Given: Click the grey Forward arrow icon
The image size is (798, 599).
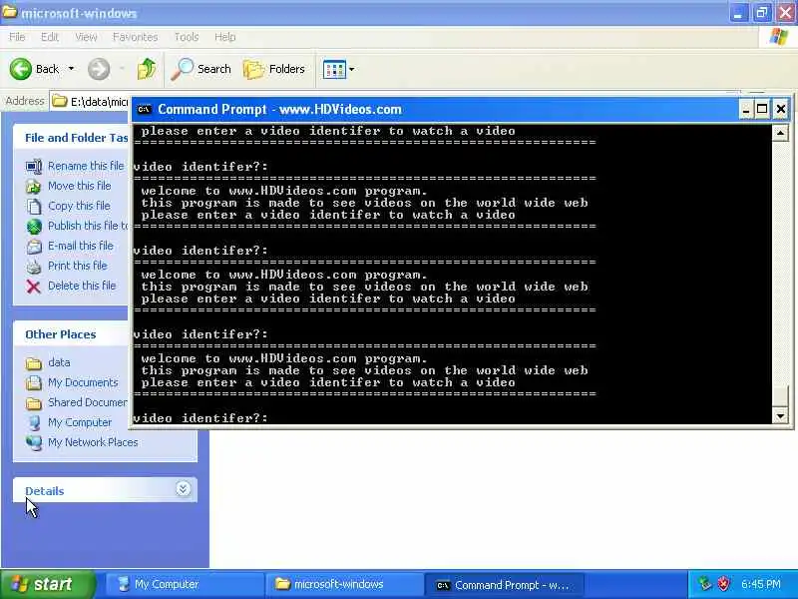Looking at the screenshot, I should click(98, 69).
